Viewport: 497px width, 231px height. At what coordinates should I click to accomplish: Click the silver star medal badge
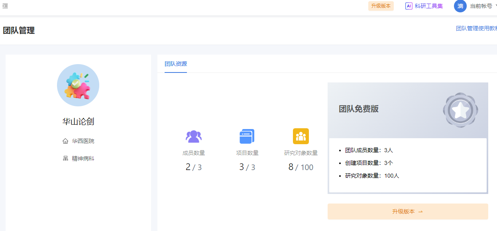[x=460, y=110]
